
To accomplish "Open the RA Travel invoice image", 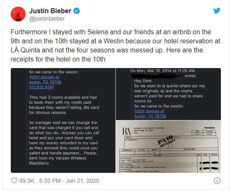I will tap(168, 146).
